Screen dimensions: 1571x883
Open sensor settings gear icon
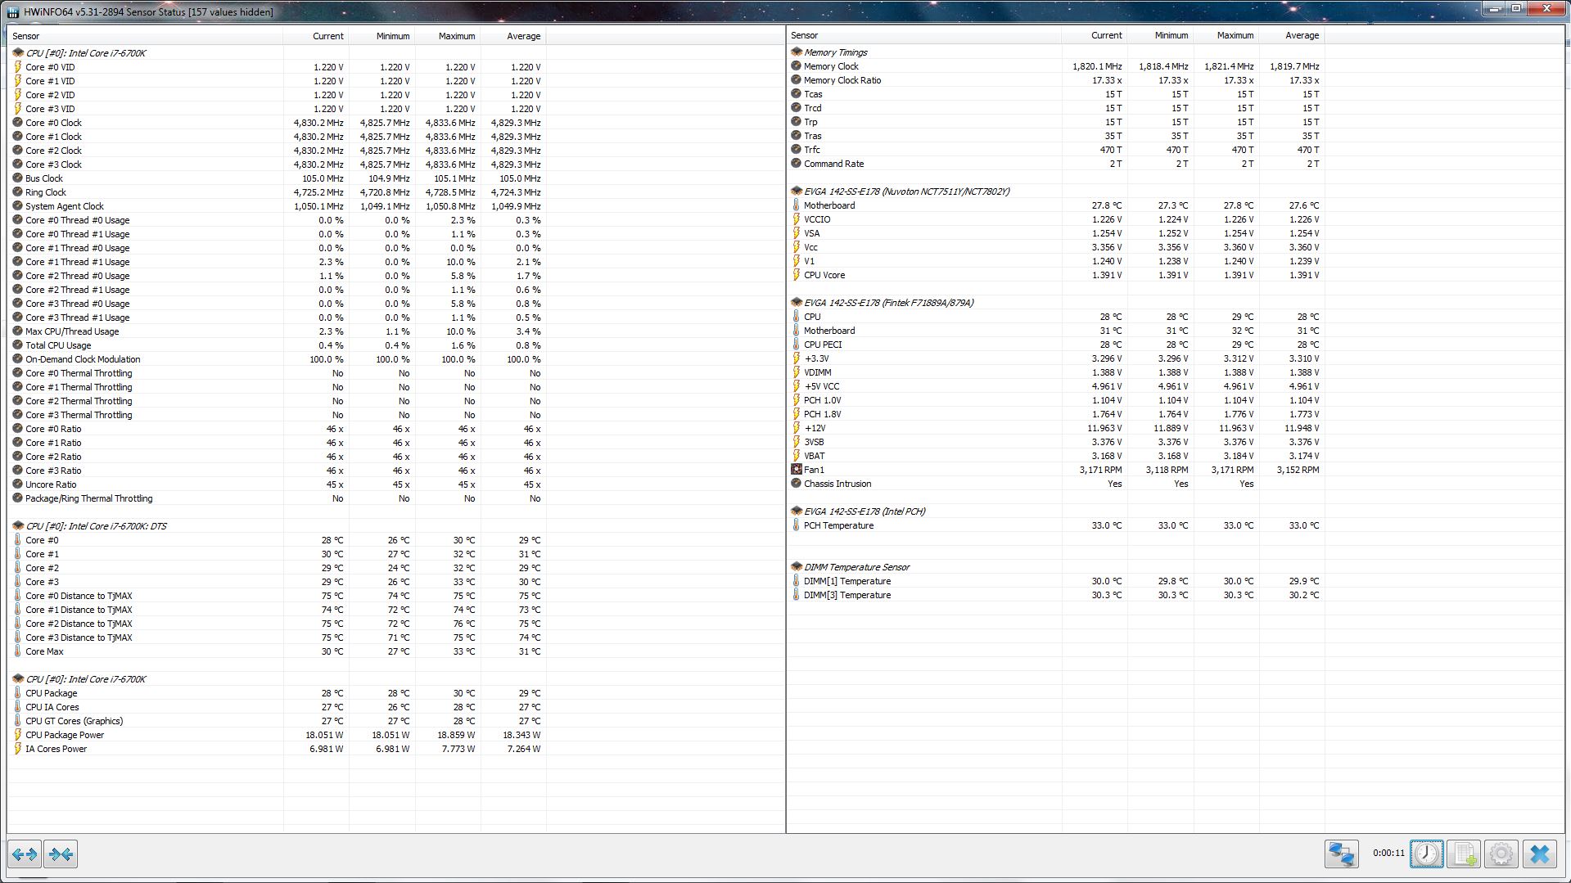[1501, 854]
